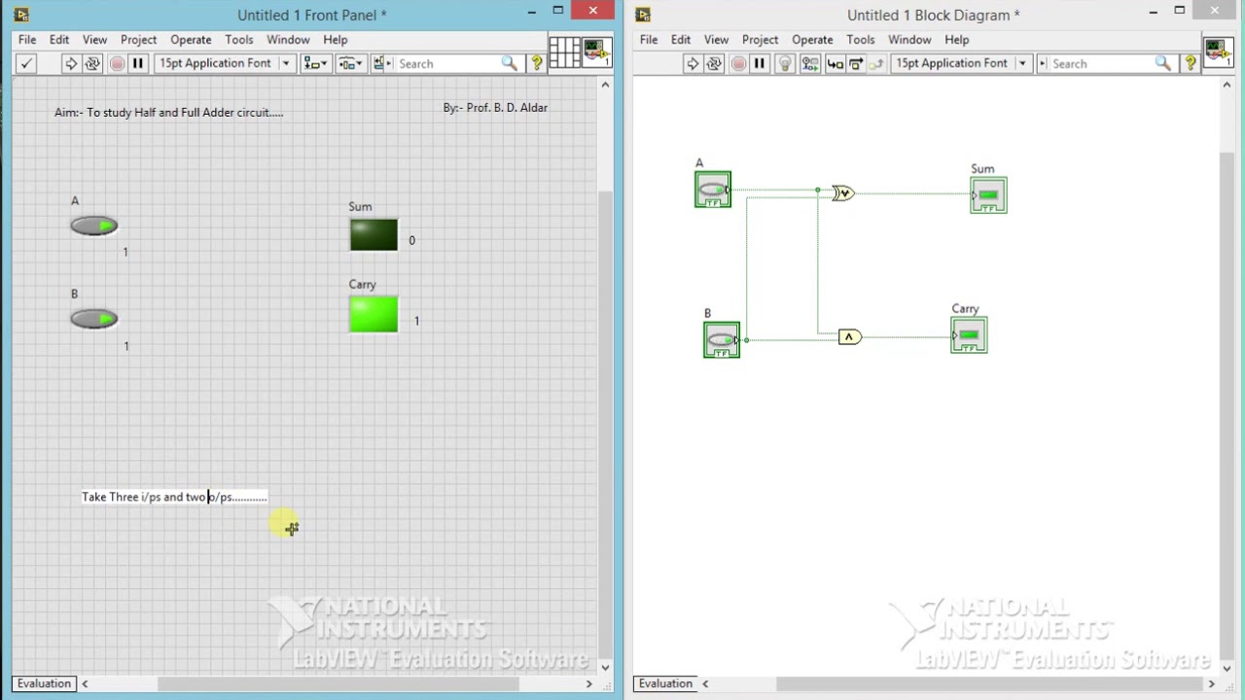Toggle Highlight Execution light bulb
Image resolution: width=1245 pixels, height=700 pixels.
tap(786, 63)
